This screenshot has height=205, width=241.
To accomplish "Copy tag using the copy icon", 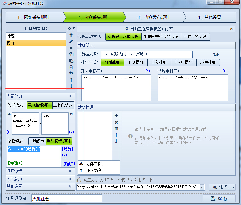I will point(71,54).
